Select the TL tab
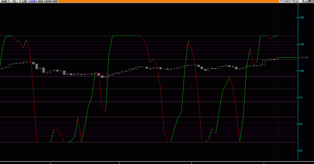 14,1
